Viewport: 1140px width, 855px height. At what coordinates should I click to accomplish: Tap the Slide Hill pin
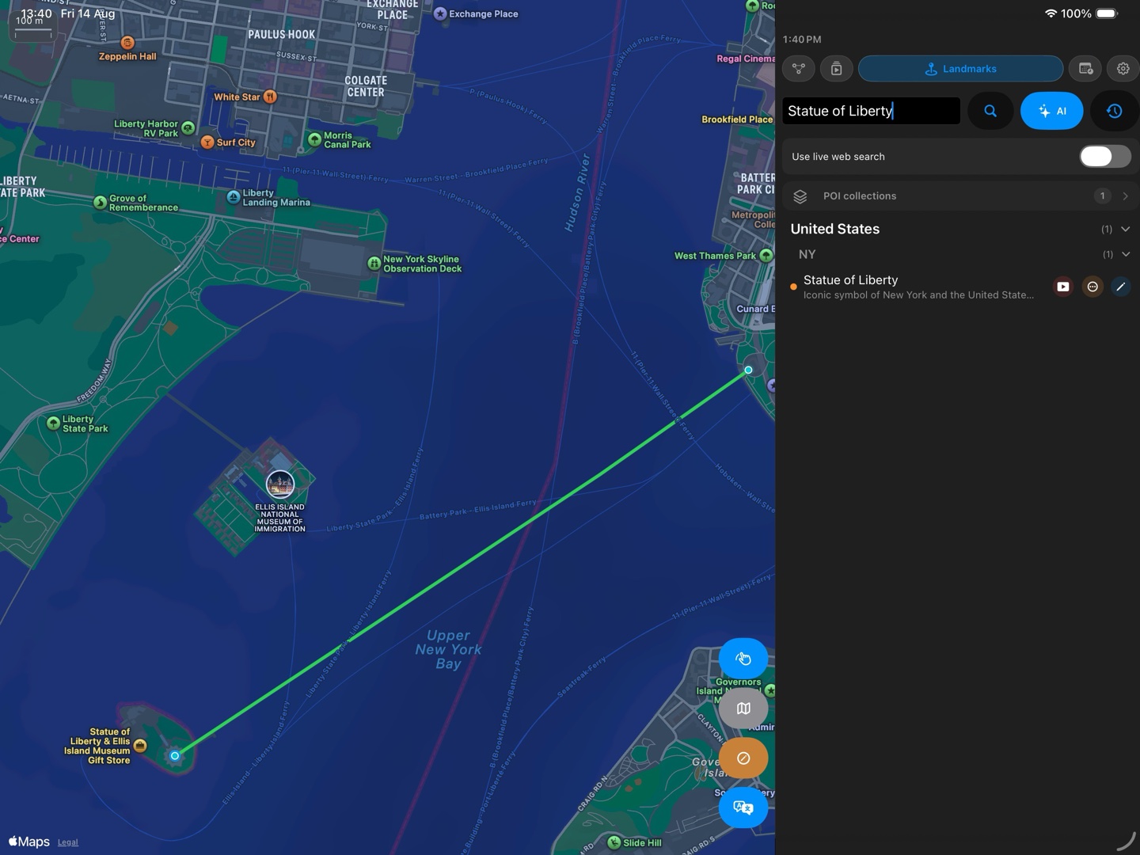coord(614,842)
